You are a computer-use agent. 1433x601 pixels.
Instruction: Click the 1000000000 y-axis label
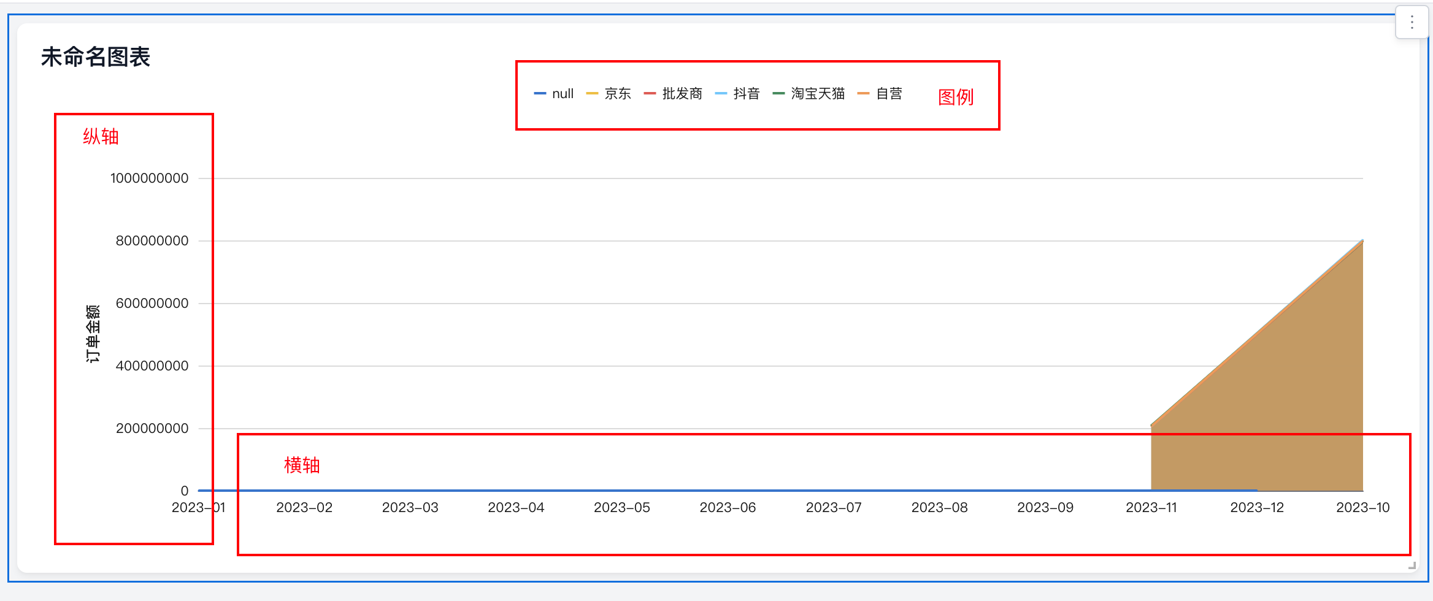point(149,178)
